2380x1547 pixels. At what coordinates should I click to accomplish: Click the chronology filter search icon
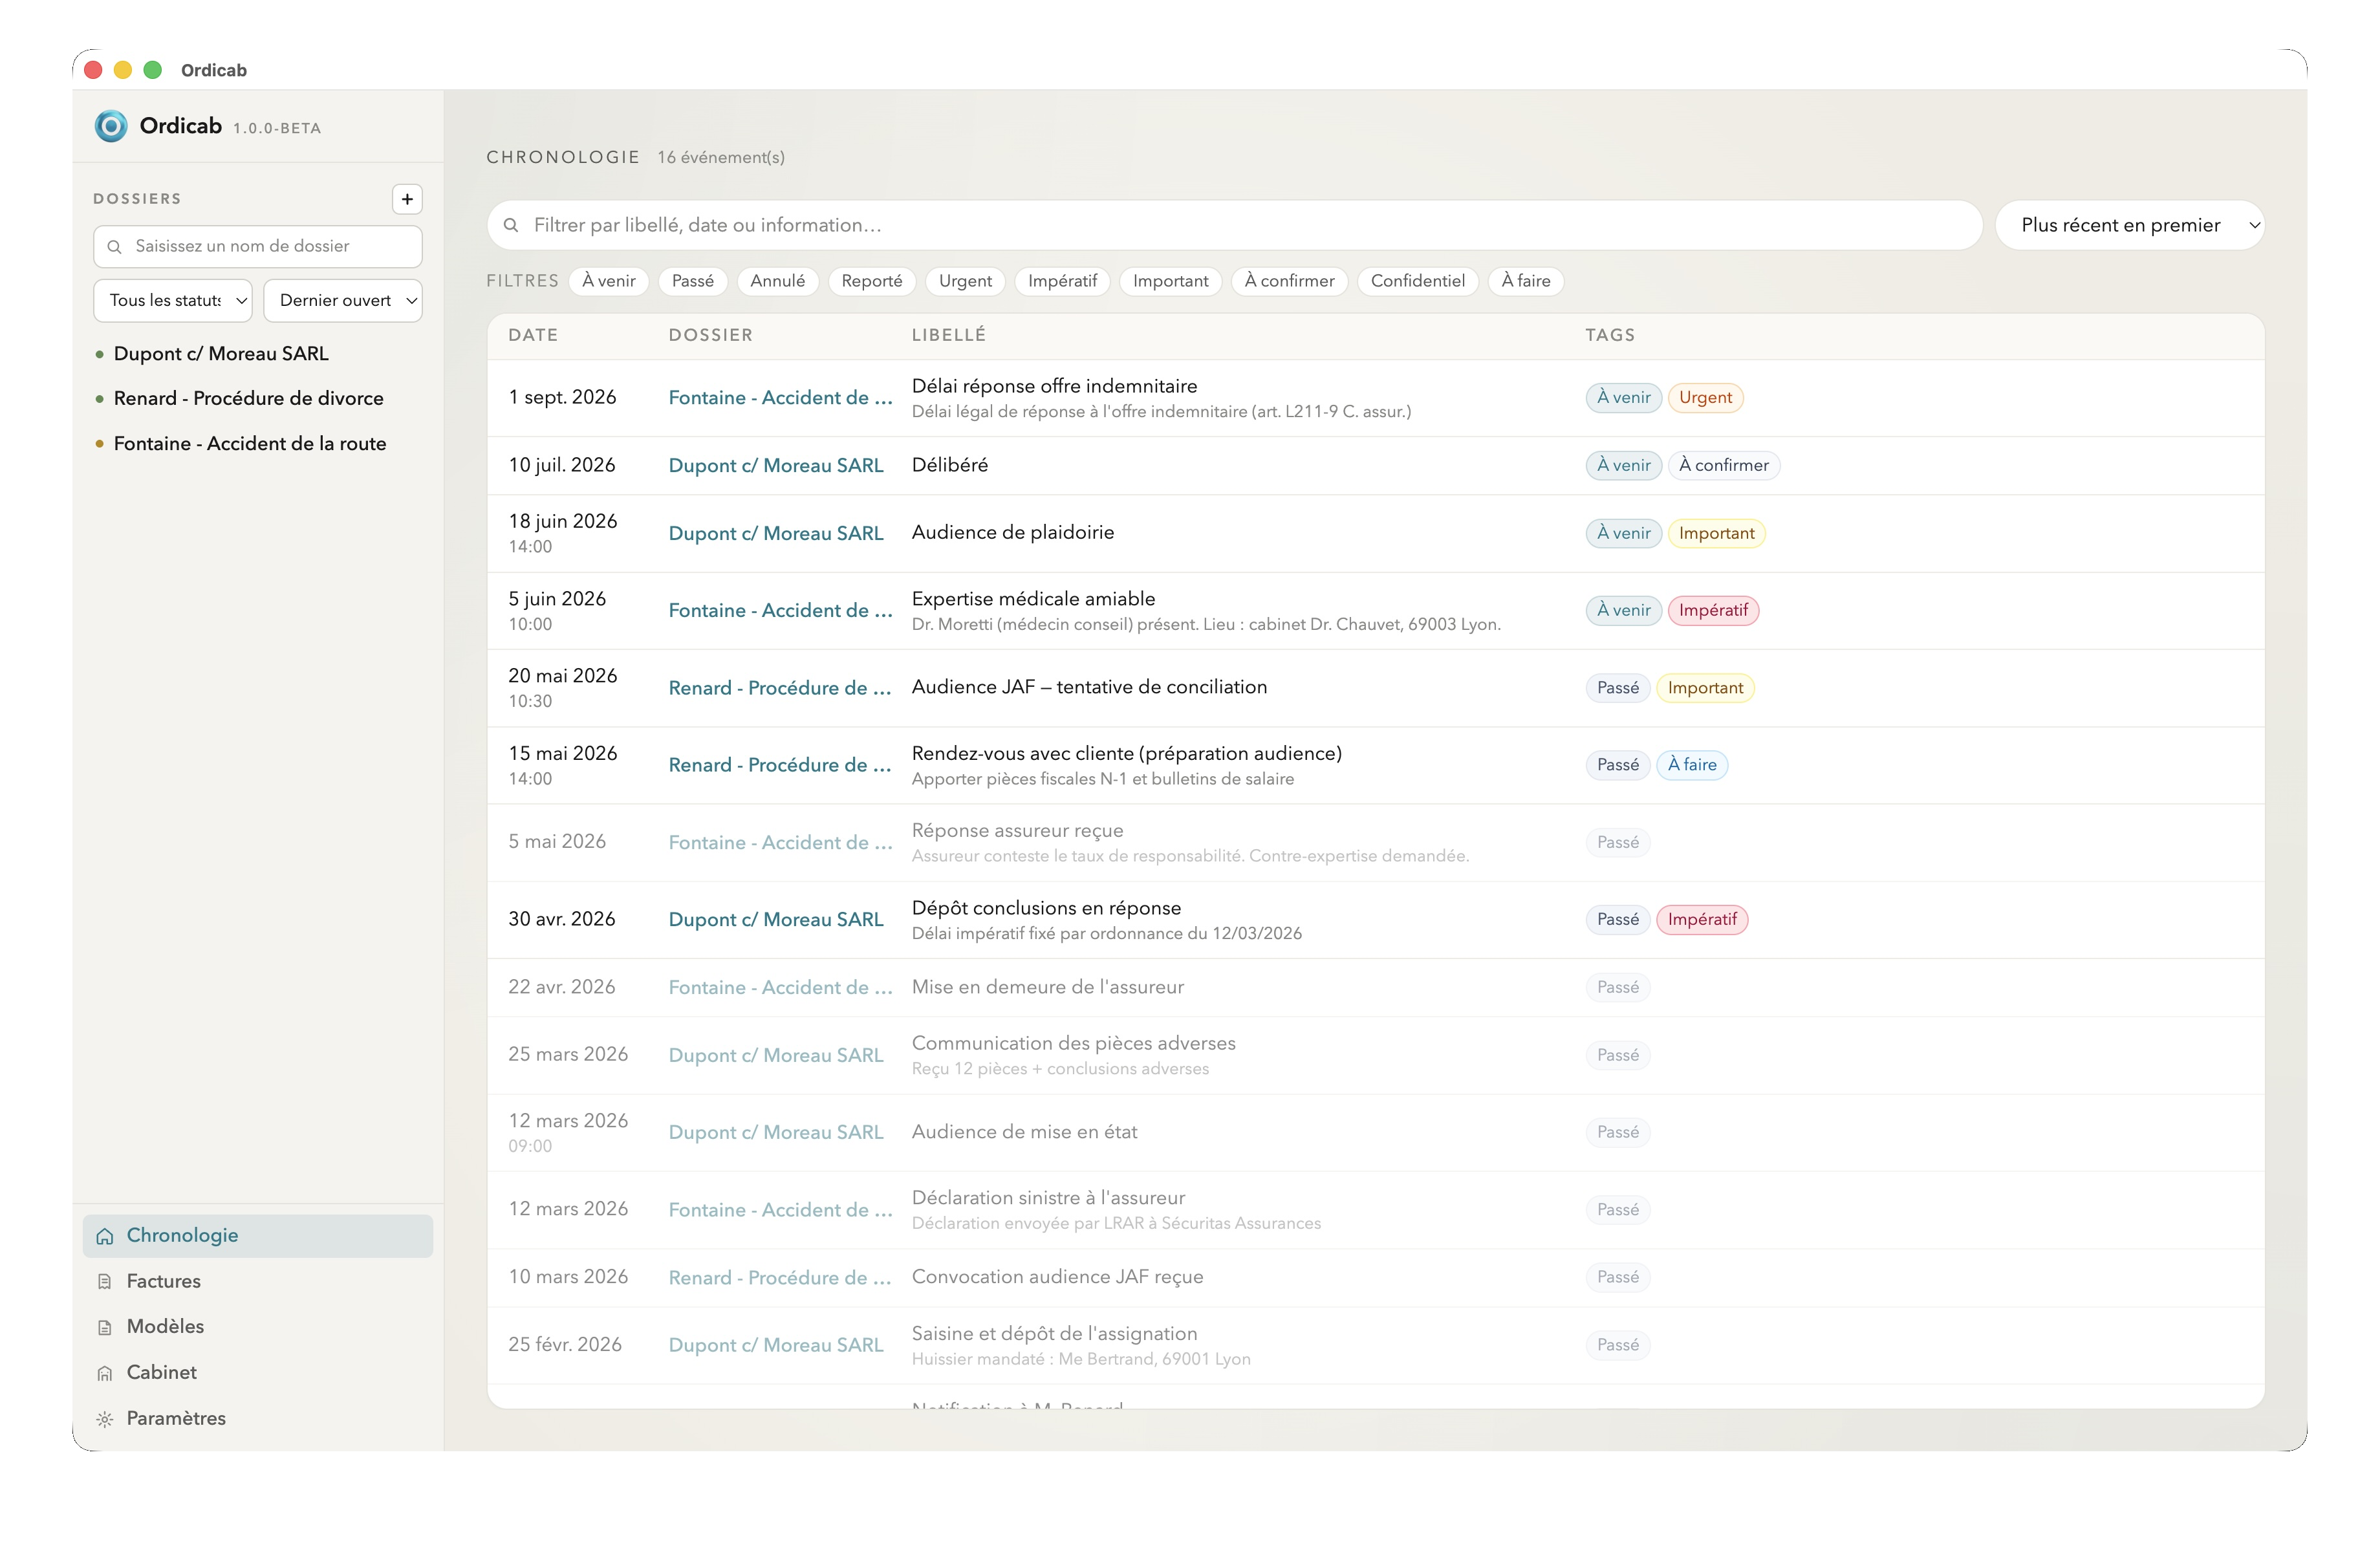tap(511, 226)
